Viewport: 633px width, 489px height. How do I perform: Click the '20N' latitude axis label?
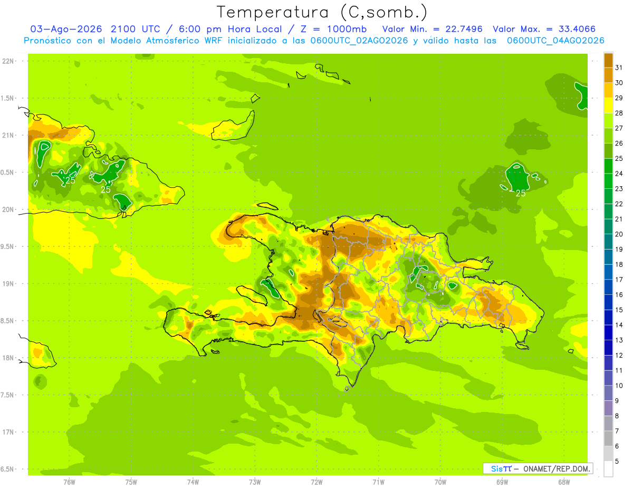pyautogui.click(x=7, y=209)
